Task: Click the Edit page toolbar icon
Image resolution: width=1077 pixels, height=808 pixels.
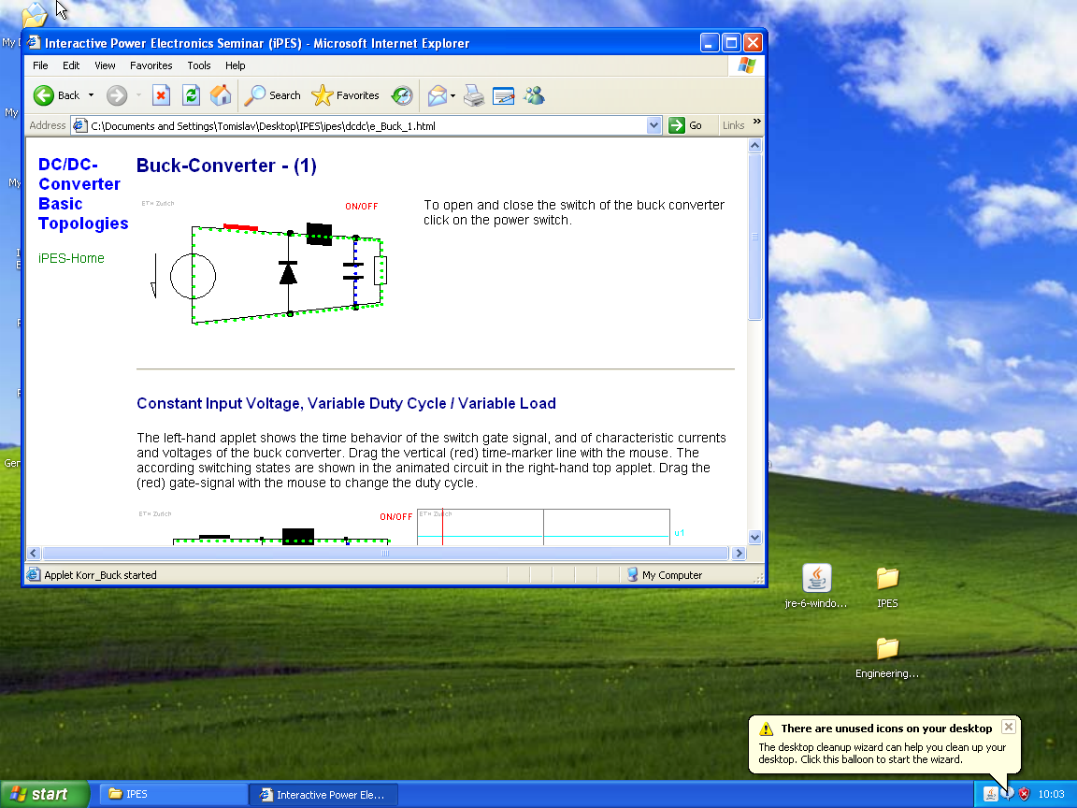Action: [x=504, y=95]
